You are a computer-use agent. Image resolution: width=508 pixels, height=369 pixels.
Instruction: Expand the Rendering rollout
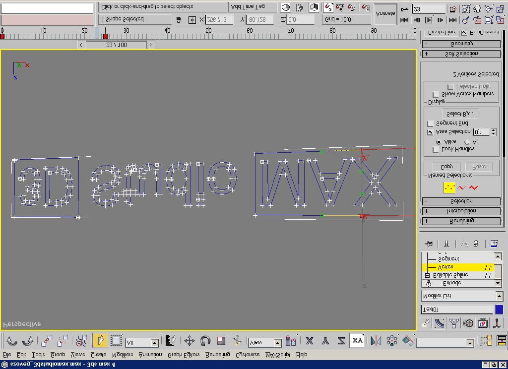[461, 221]
